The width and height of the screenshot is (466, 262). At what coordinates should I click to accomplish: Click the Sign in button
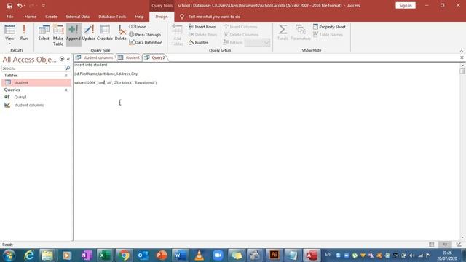pos(406,5)
